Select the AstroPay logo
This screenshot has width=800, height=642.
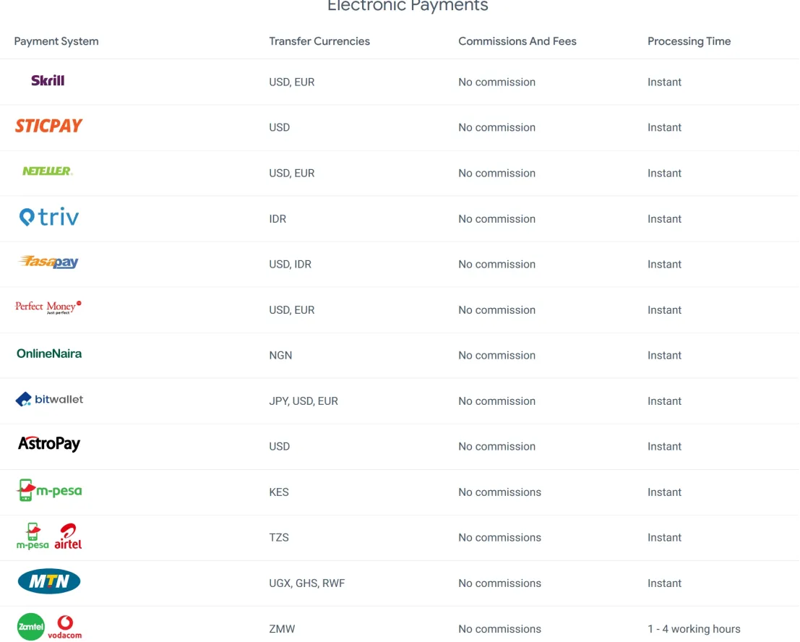[x=49, y=444]
